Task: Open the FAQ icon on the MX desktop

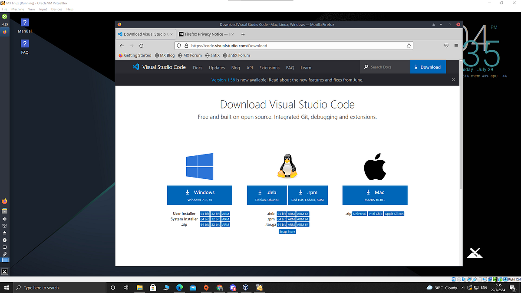Action: [x=25, y=44]
